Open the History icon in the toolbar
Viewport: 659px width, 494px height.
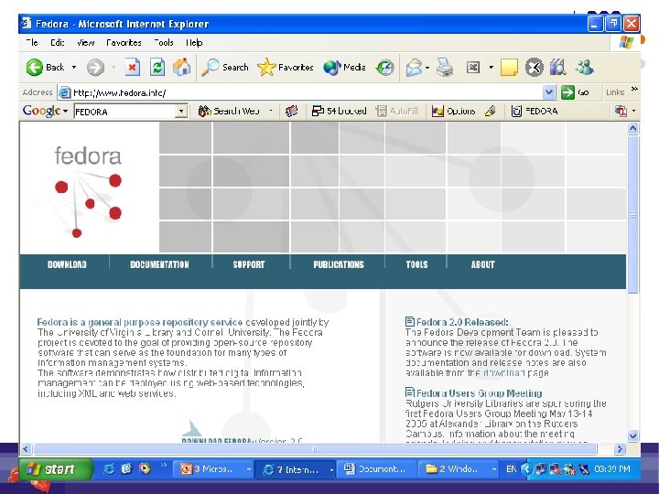pos(384,67)
